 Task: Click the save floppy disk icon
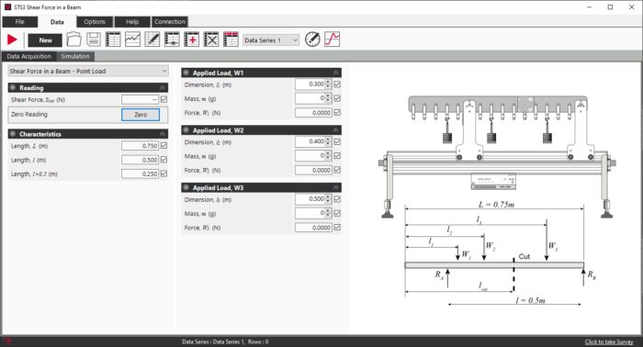(94, 39)
